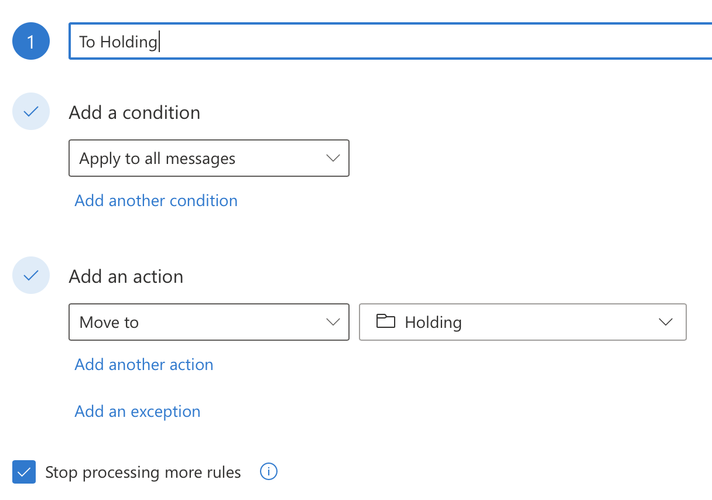The height and width of the screenshot is (500, 712).
Task: Click the chevron arrow in the condition dropdown
Action: coord(333,158)
